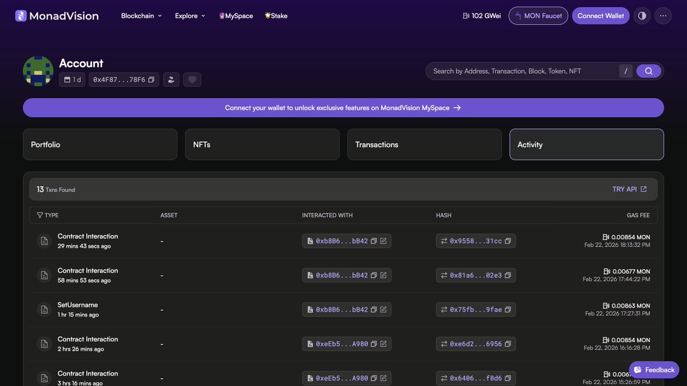
Task: Copy the hash 0x81a6...02e3
Action: tap(508, 276)
